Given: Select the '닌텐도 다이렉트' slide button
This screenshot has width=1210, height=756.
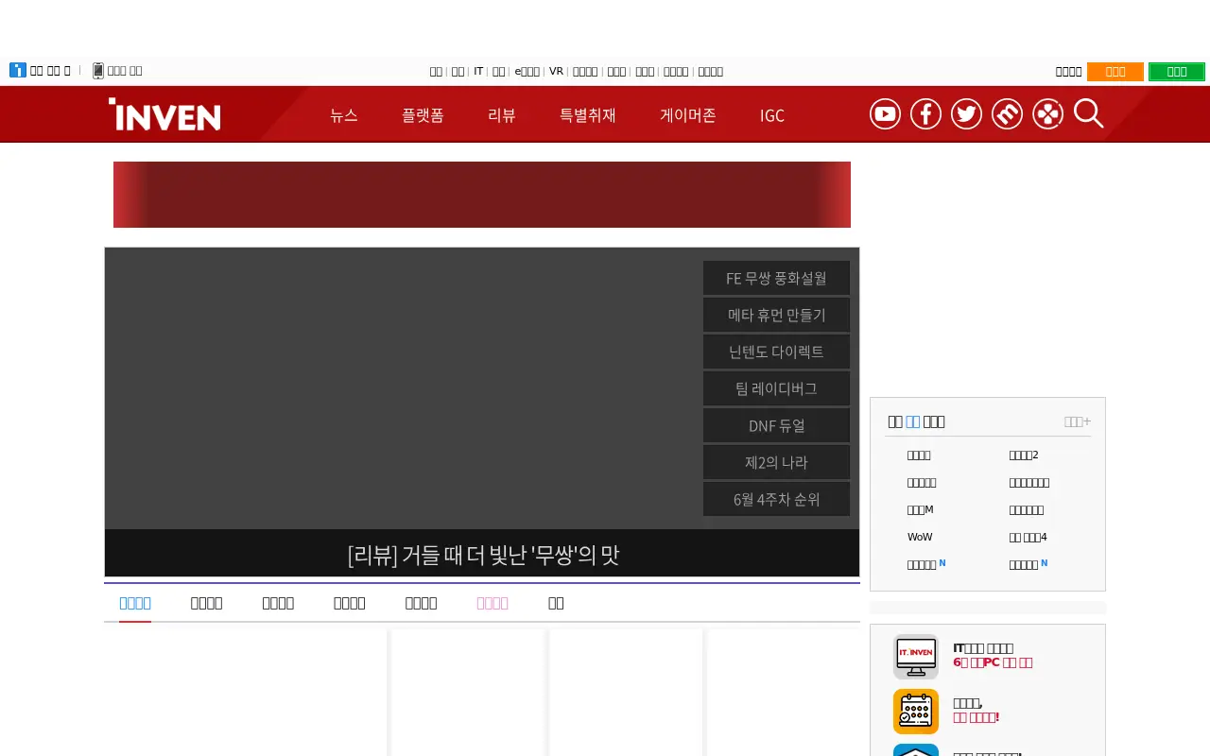Looking at the screenshot, I should click(776, 352).
